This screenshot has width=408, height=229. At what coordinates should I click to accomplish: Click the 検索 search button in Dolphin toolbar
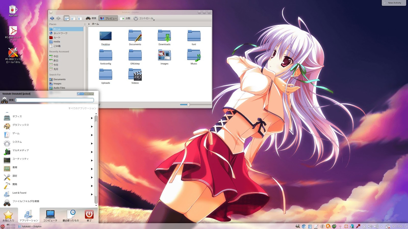[91, 18]
